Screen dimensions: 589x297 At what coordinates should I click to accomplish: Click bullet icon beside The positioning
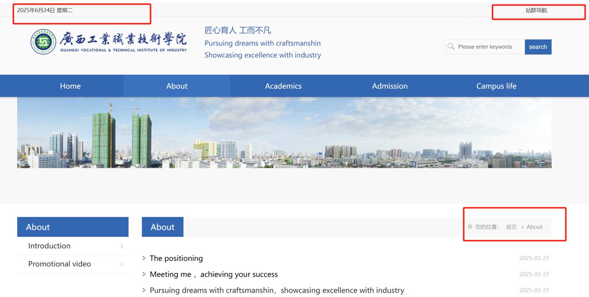click(144, 258)
